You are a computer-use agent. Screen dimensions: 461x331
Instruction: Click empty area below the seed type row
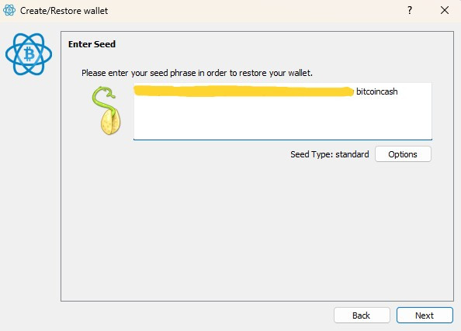(x=257, y=229)
